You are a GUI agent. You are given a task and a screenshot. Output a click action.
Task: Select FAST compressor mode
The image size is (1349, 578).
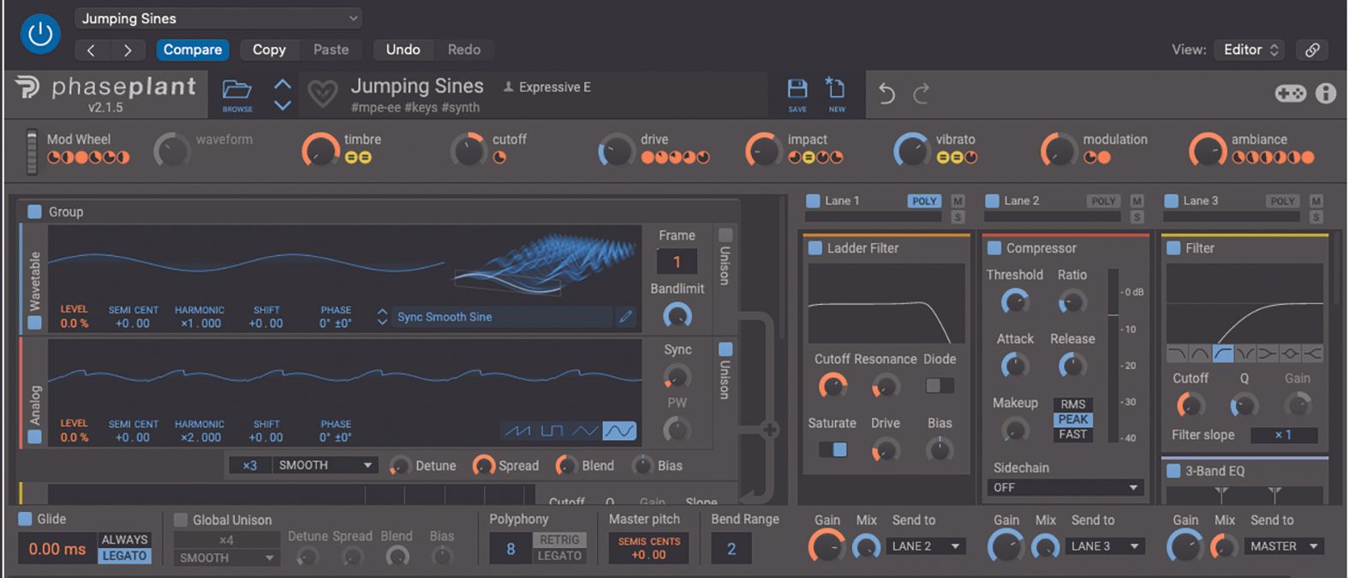pyautogui.click(x=1073, y=434)
